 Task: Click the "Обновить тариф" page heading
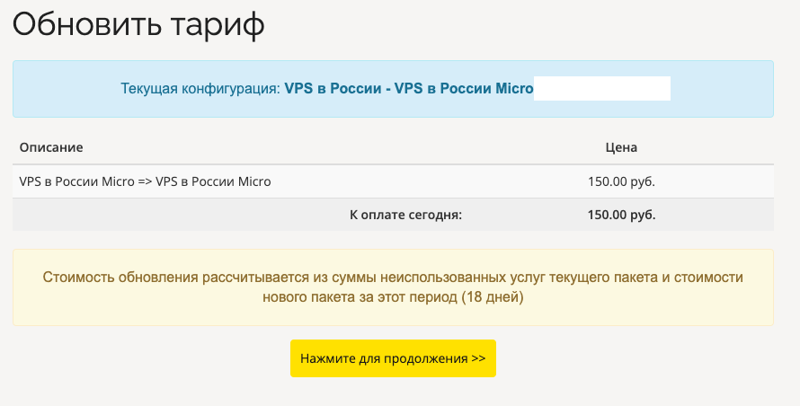click(138, 24)
